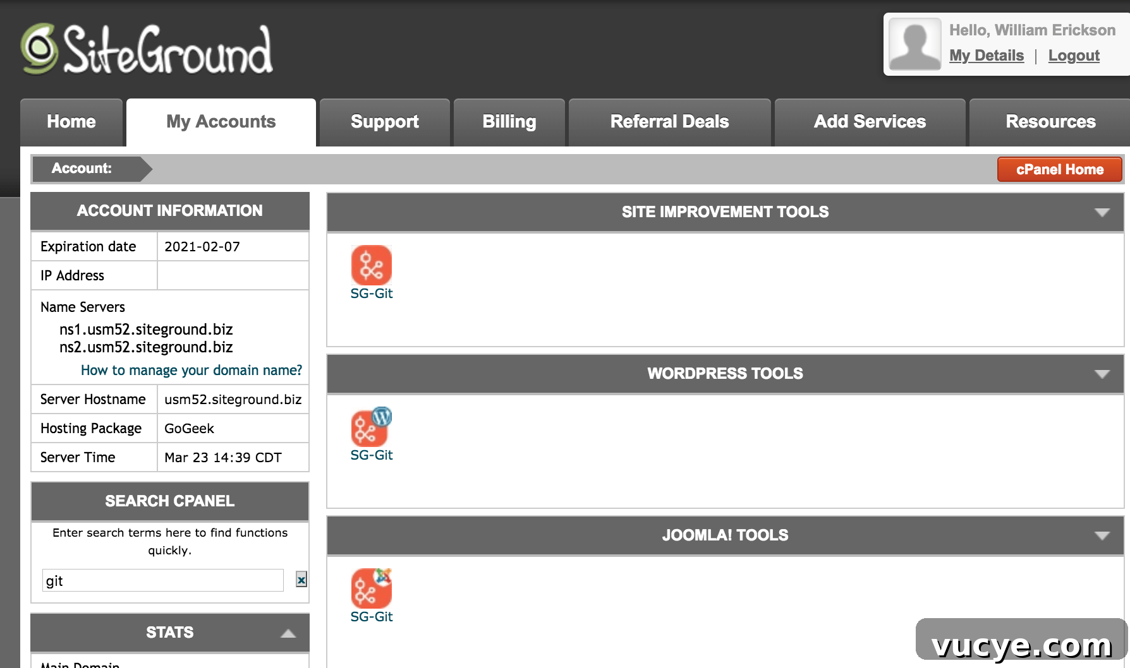This screenshot has width=1130, height=668.
Task: Click the Server Time label
Action: (x=78, y=458)
